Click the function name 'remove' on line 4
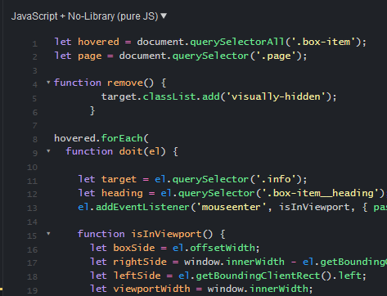 pyautogui.click(x=125, y=83)
